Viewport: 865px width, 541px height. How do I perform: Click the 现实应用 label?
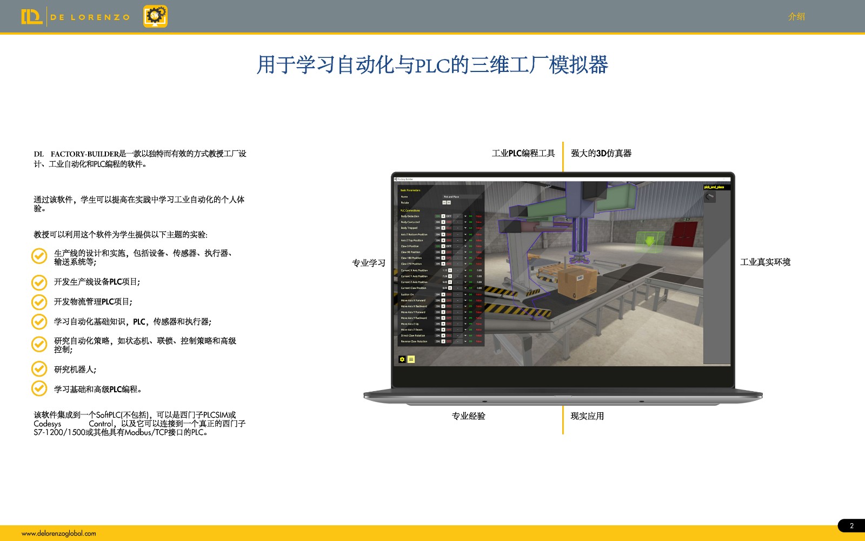587,416
